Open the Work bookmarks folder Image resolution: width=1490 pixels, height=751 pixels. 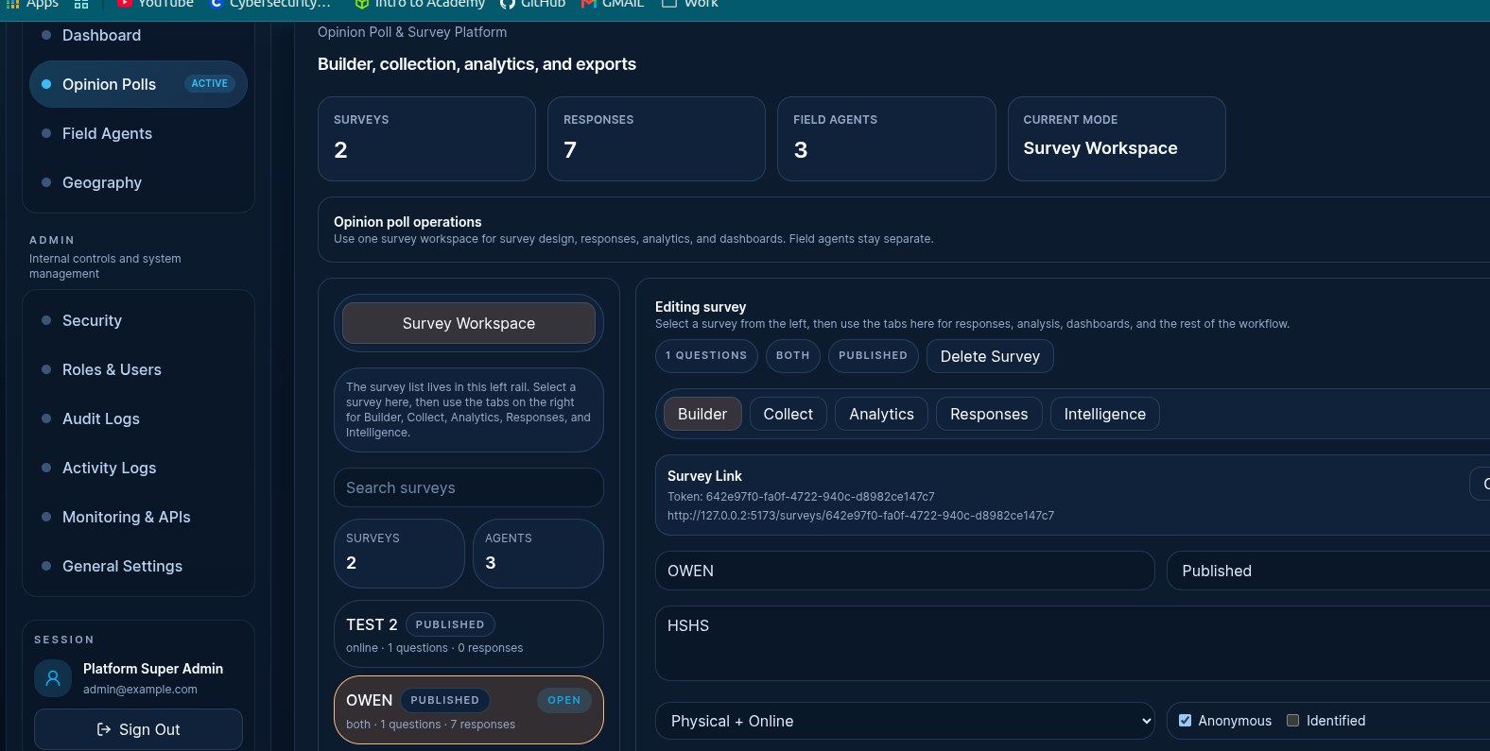pos(690,4)
